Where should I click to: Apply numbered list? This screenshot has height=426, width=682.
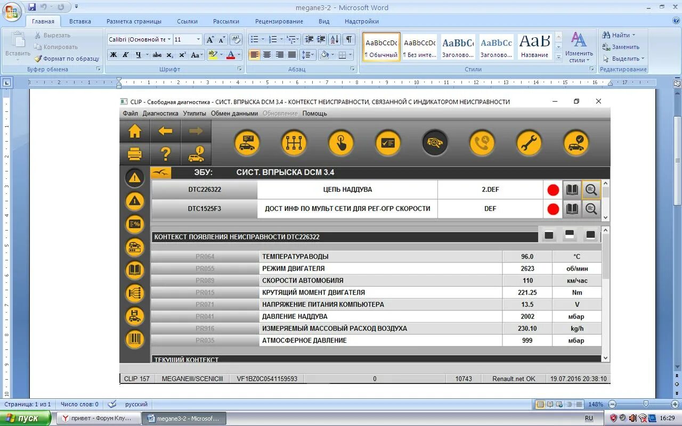click(272, 39)
